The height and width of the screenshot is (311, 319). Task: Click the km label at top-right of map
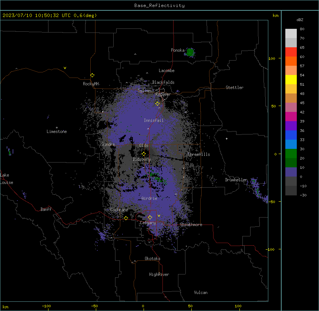(275, 16)
